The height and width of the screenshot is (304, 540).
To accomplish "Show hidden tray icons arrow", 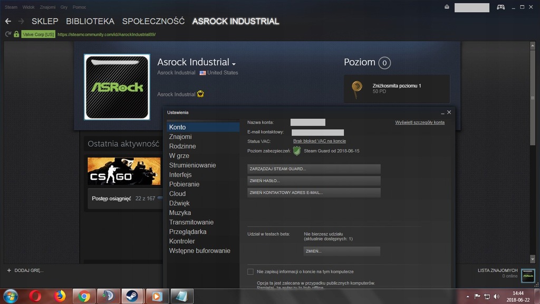I will (x=468, y=297).
